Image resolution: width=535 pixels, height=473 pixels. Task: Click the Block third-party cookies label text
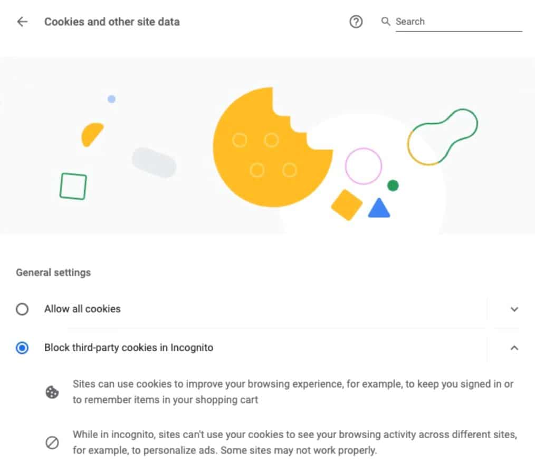click(128, 348)
